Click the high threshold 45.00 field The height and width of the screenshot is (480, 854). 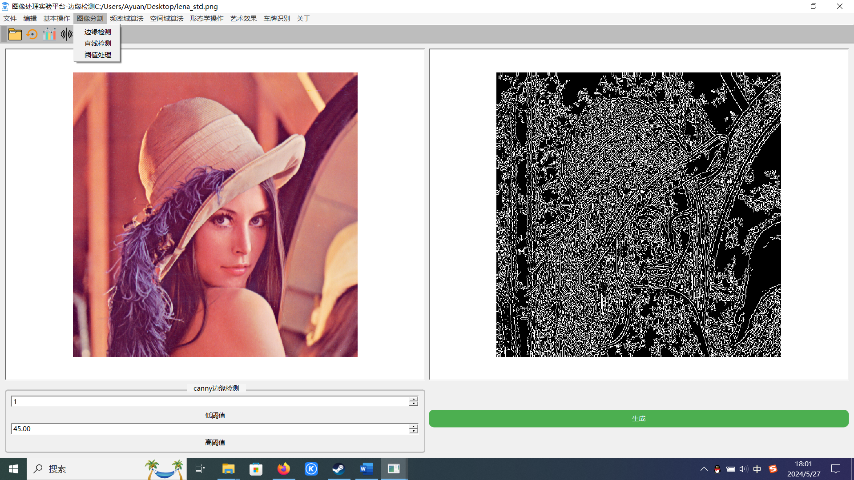pyautogui.click(x=209, y=429)
